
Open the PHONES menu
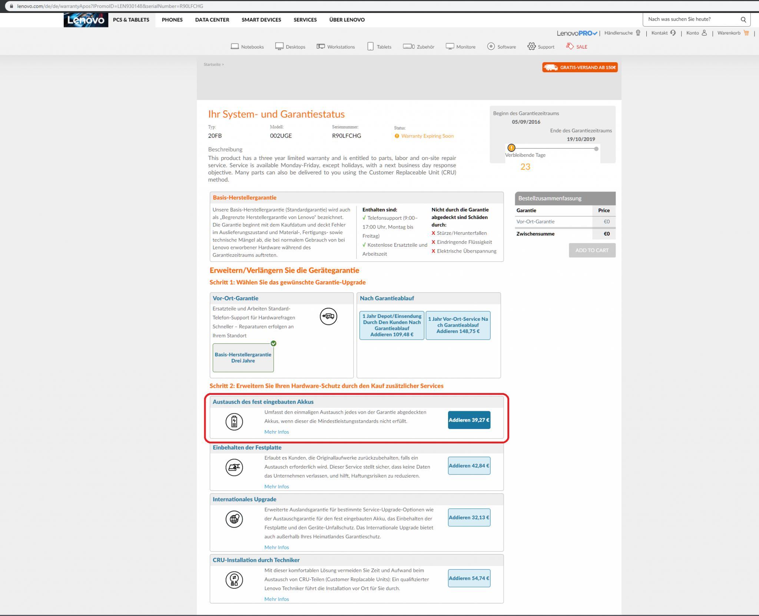pyautogui.click(x=172, y=20)
